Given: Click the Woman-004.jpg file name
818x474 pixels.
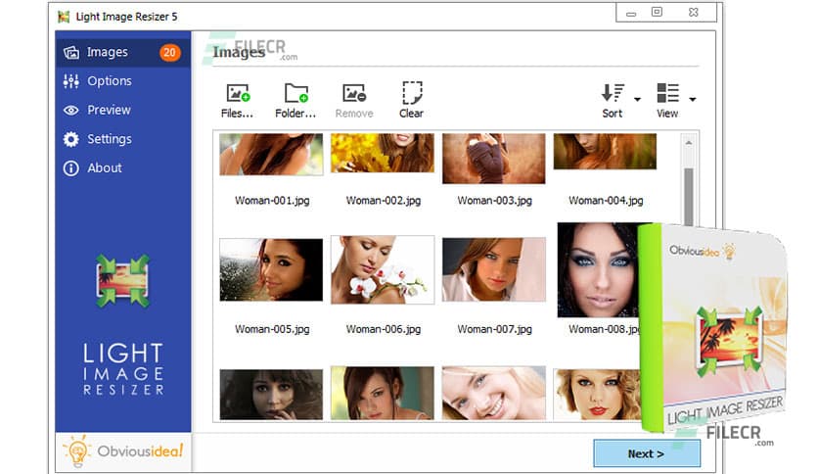Looking at the screenshot, I should click(x=606, y=201).
